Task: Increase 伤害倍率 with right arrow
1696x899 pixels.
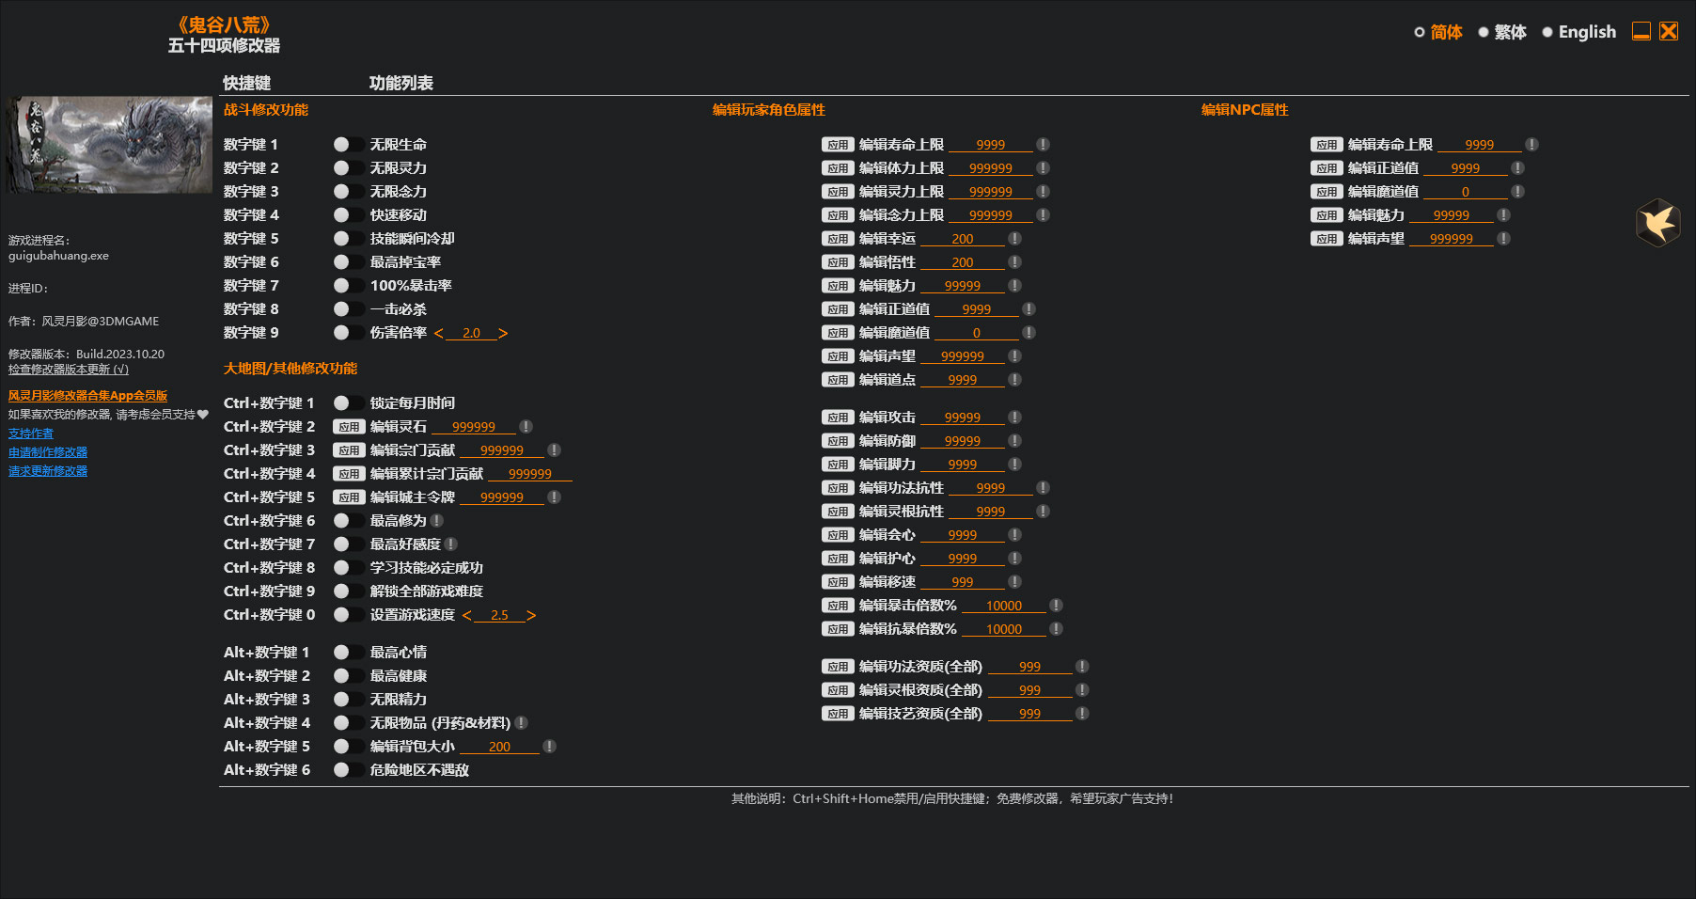Action: pyautogui.click(x=503, y=334)
